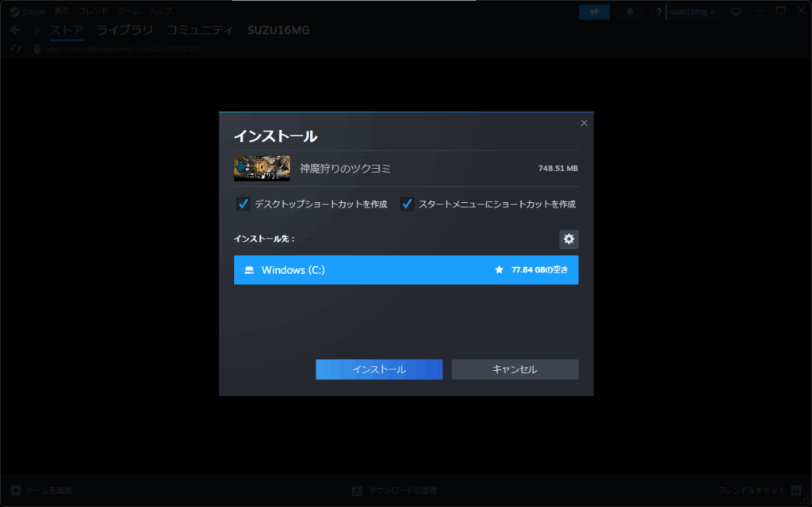Open the フレンド menu
This screenshot has width=812, height=507.
(94, 11)
